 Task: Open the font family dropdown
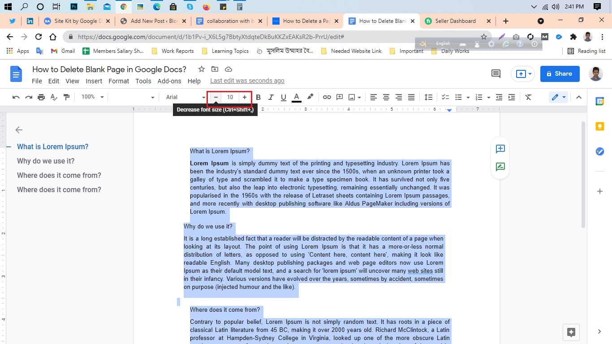click(184, 97)
